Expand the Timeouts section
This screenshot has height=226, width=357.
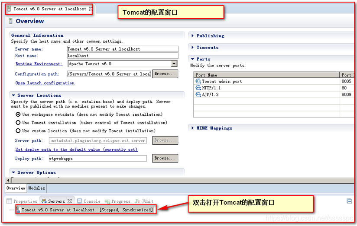192,48
